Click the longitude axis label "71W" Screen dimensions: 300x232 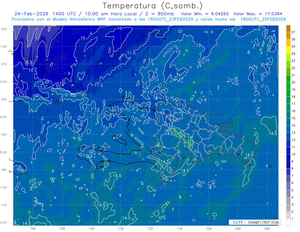click(179, 228)
